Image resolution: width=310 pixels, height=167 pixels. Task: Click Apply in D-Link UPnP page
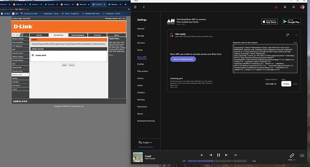coord(64,65)
